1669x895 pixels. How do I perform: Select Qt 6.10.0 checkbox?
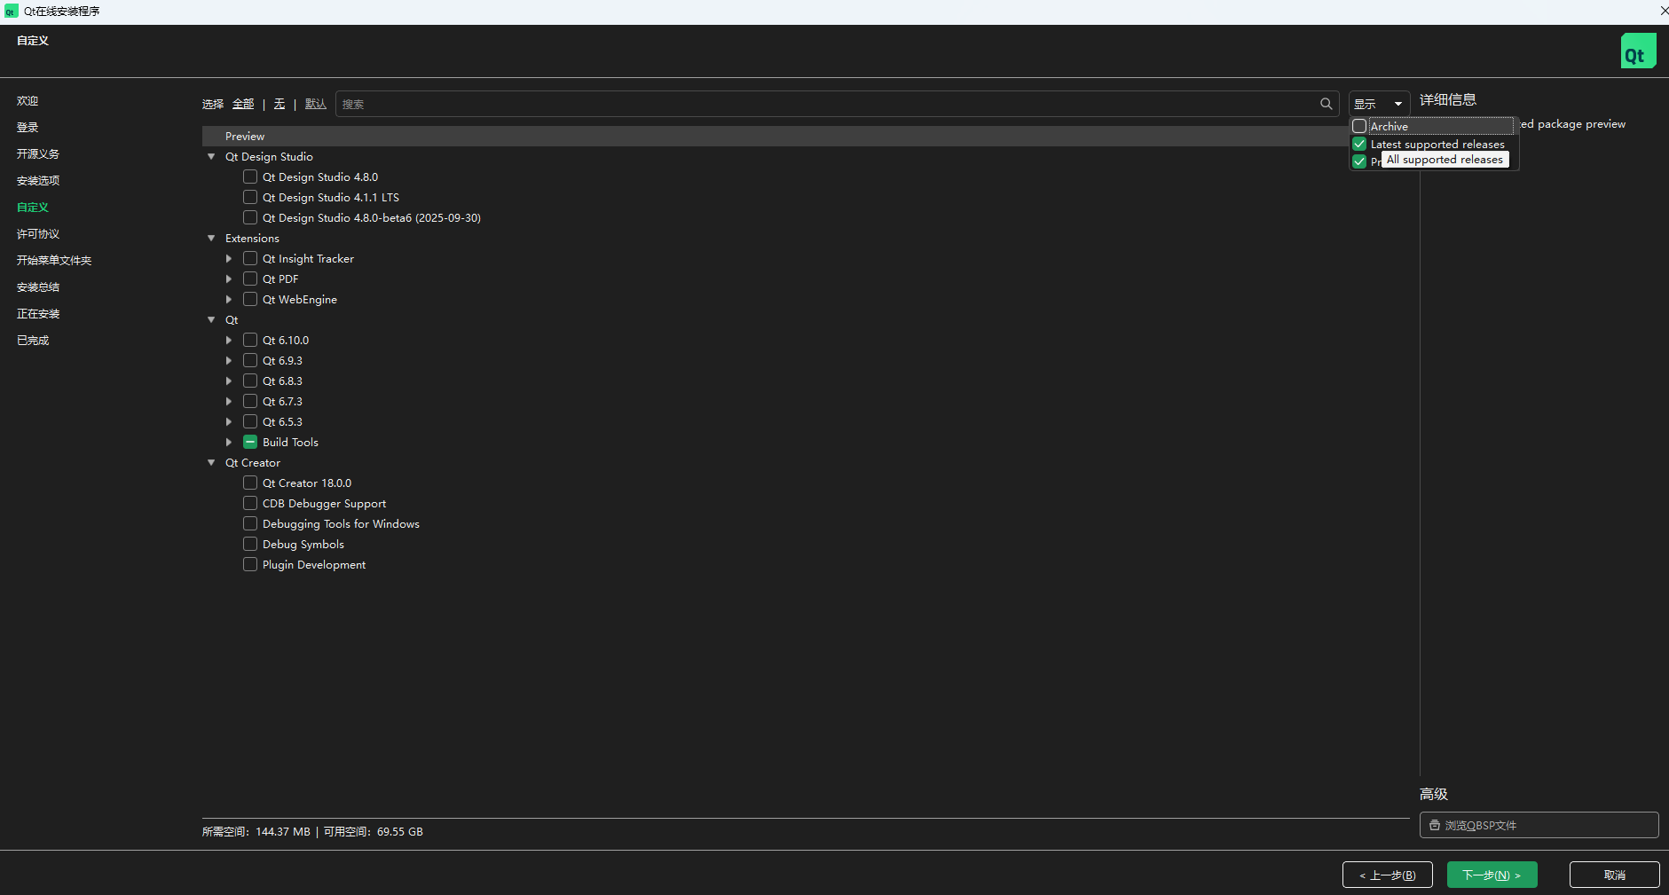[250, 340]
